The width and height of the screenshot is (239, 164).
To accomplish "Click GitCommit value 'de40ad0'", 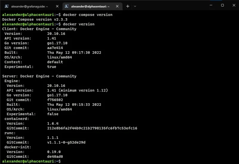I will pyautogui.click(x=55, y=156).
